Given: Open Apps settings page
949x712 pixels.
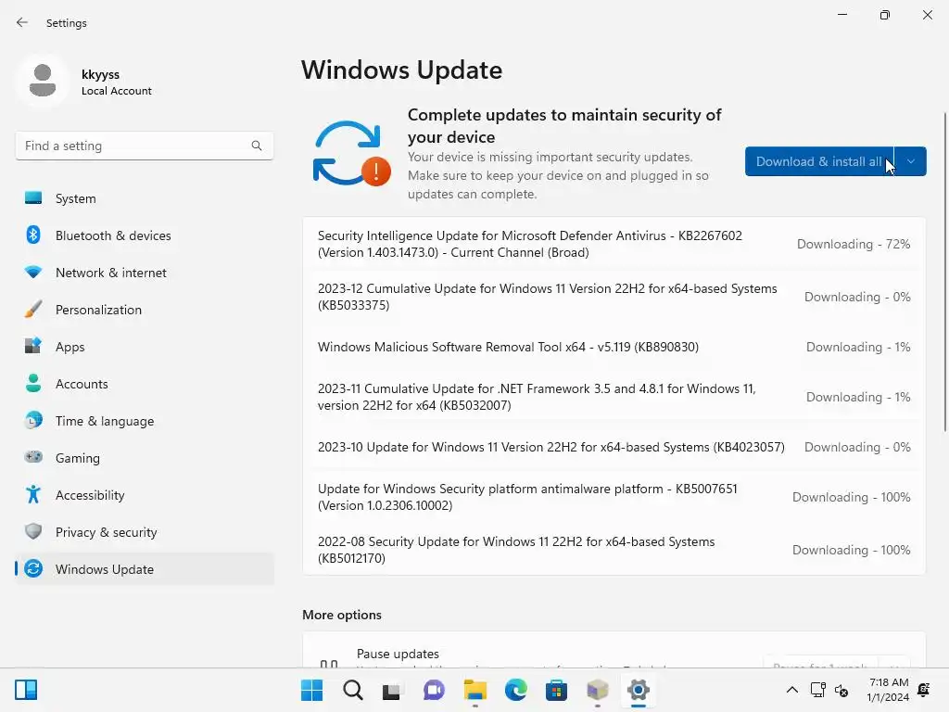Looking at the screenshot, I should pos(144,347).
